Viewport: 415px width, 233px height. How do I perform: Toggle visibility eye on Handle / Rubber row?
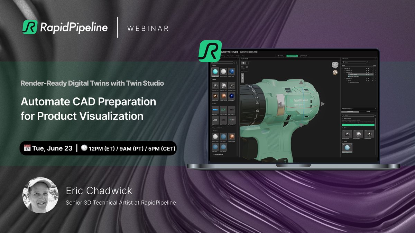click(369, 74)
